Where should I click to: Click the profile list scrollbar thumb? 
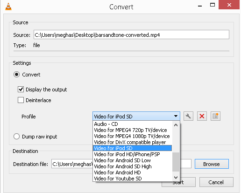pyautogui.click(x=176, y=162)
